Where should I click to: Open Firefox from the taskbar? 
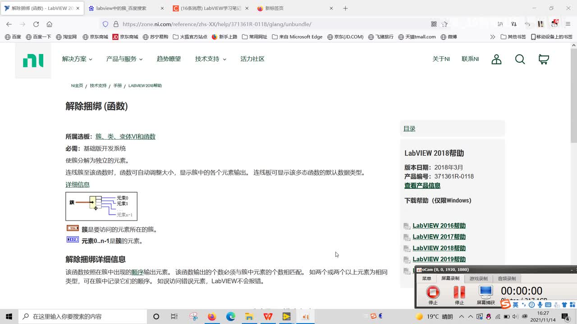pyautogui.click(x=212, y=316)
